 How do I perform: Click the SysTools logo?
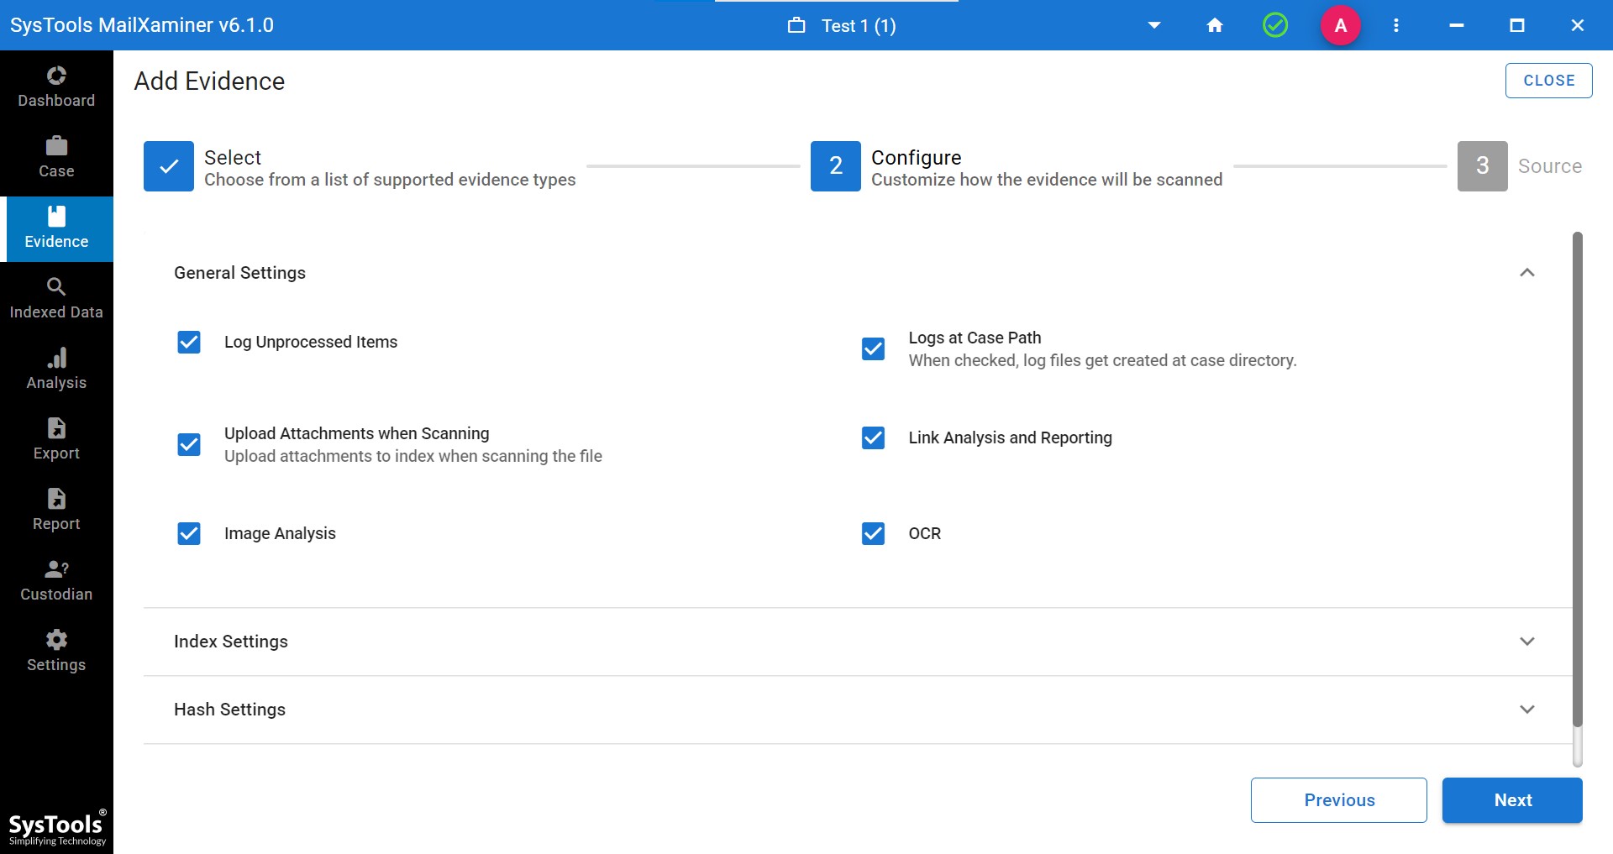tap(57, 828)
